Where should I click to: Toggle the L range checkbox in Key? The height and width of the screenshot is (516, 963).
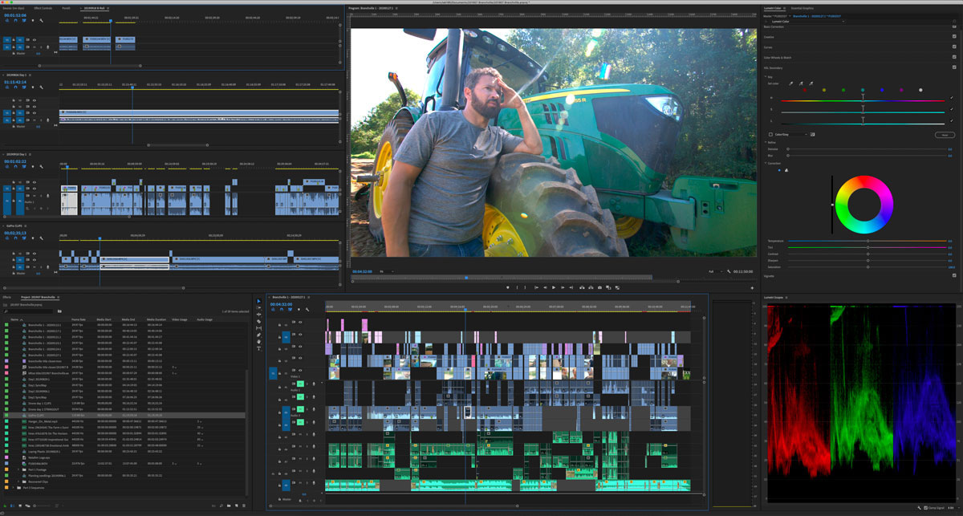[952, 121]
